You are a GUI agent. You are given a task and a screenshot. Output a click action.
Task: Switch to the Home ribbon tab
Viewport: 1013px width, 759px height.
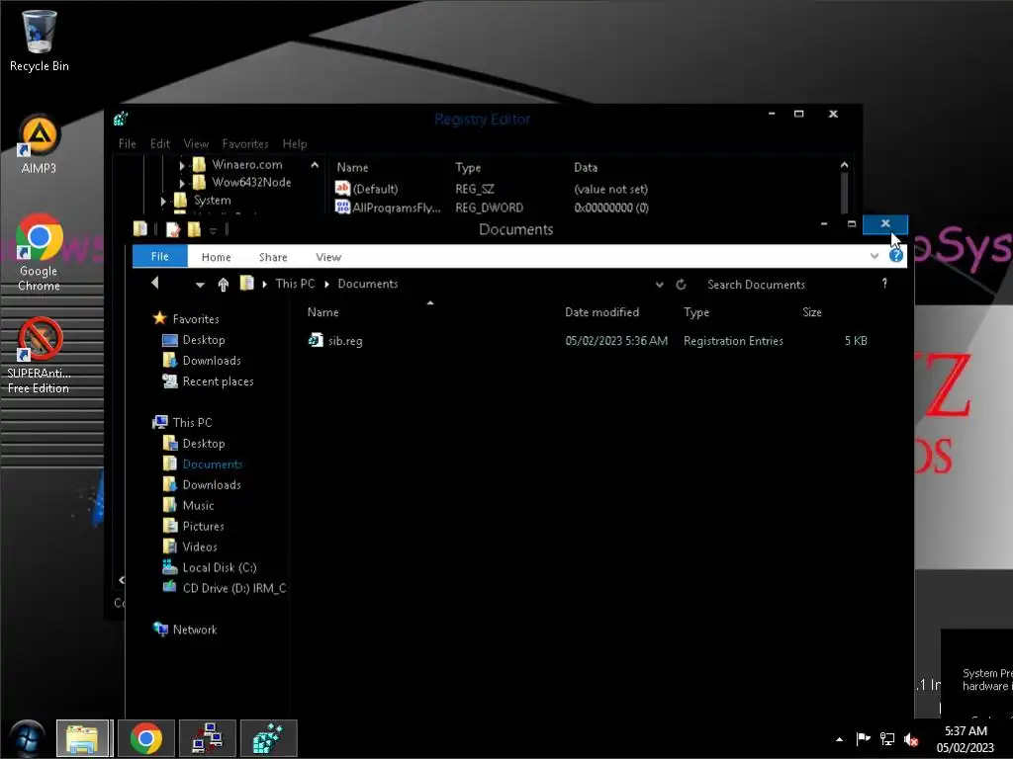tap(216, 257)
